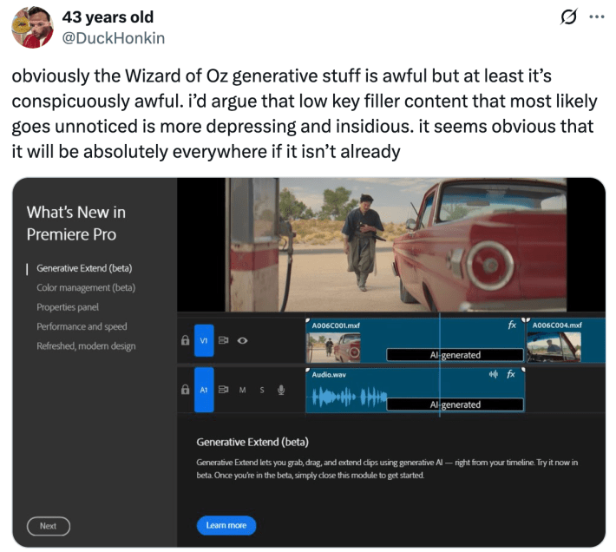Click the waveform icon on Audio.wav clip

(x=494, y=374)
